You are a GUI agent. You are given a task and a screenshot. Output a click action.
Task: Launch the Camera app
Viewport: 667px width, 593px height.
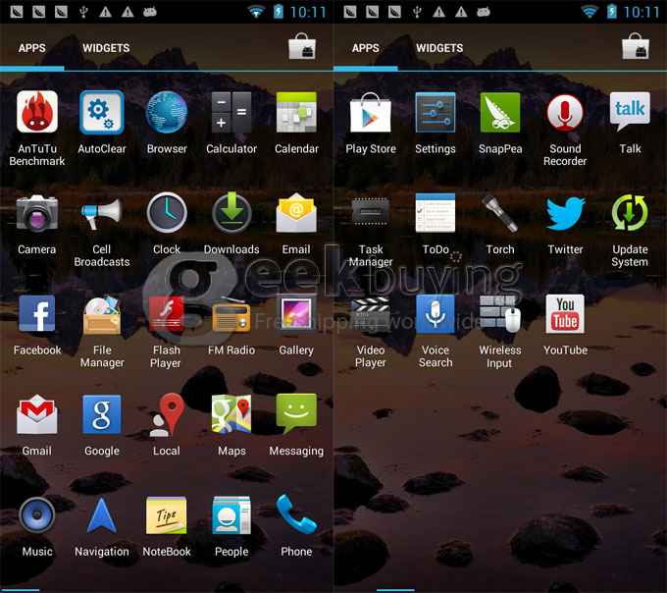[x=37, y=213]
